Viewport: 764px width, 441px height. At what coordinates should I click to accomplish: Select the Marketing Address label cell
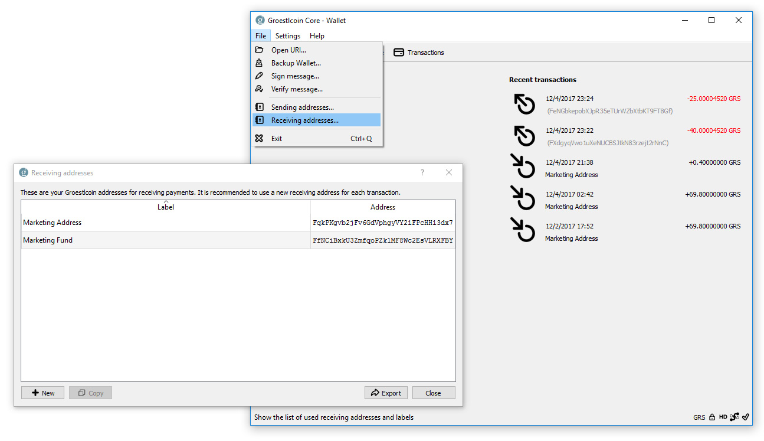(x=166, y=223)
